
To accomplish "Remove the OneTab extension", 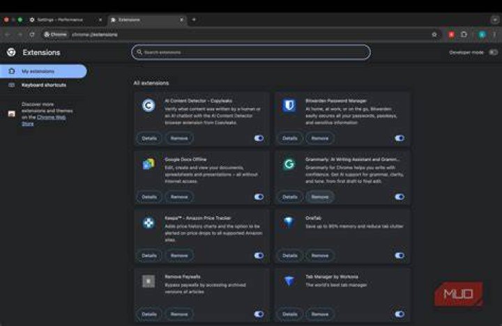I will point(320,256).
